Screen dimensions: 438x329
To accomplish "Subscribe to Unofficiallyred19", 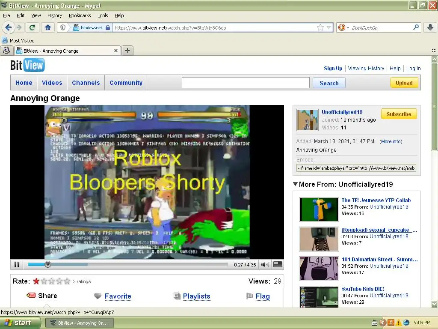I will tap(399, 114).
